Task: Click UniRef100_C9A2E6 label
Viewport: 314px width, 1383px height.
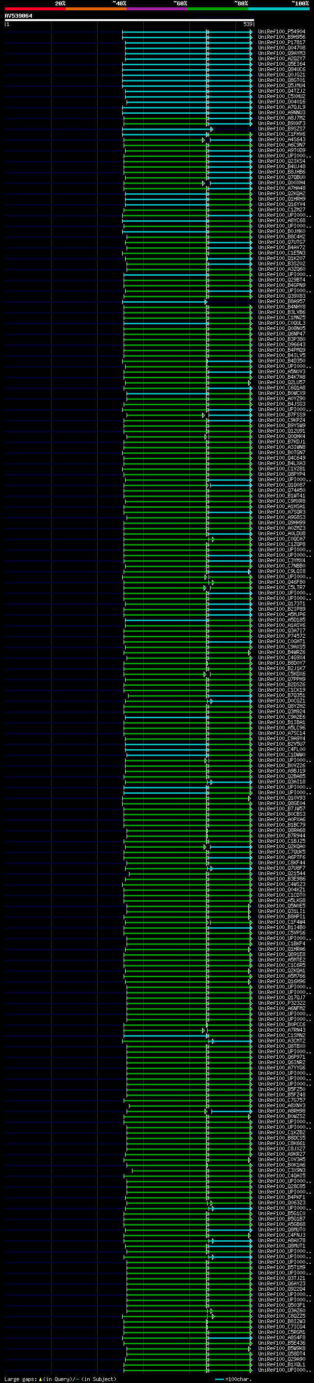Action: tap(282, 717)
